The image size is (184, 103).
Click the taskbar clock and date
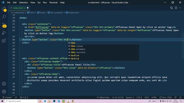tap(176, 101)
